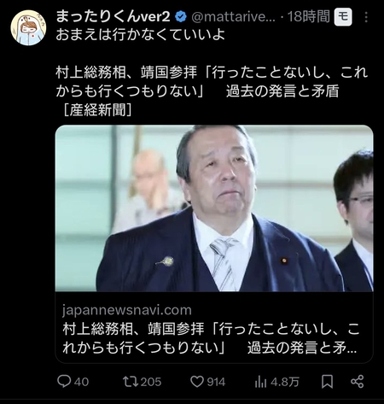
Task: Click the 4.8万 views count
Action: point(285,382)
